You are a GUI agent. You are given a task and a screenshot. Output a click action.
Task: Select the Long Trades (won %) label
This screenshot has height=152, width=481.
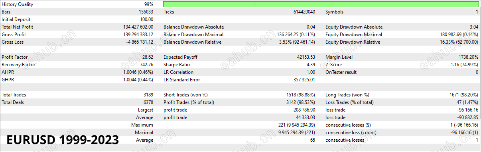347,95
